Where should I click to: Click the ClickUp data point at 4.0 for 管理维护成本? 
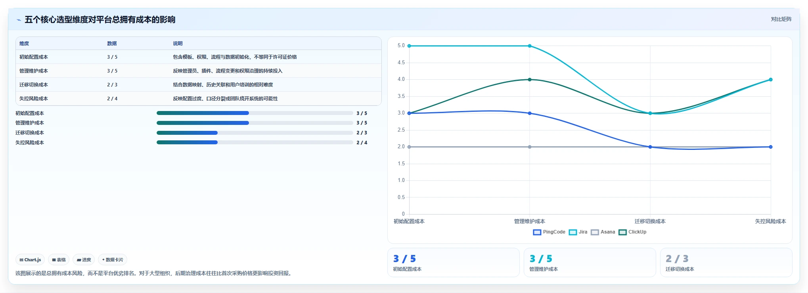coord(530,80)
